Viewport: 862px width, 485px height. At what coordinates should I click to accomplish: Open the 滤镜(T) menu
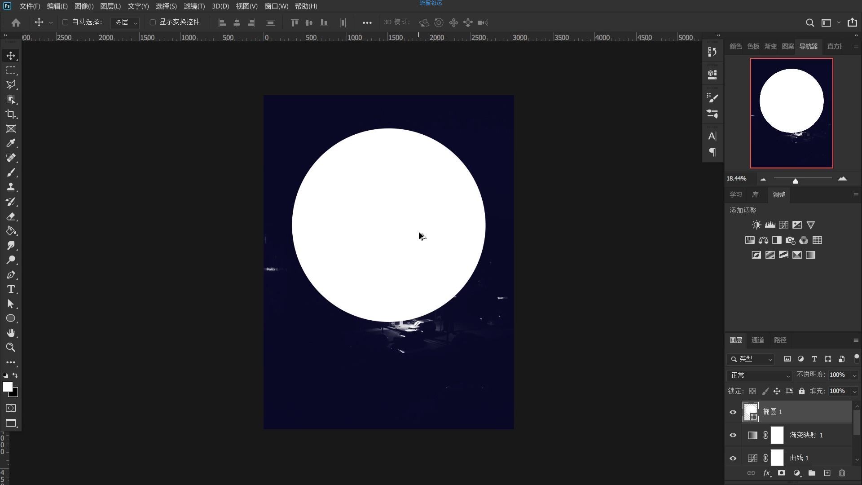(x=194, y=6)
